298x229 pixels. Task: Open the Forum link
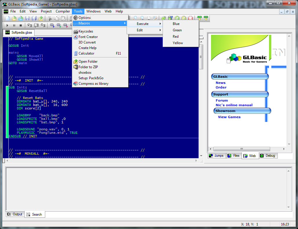tap(221, 100)
